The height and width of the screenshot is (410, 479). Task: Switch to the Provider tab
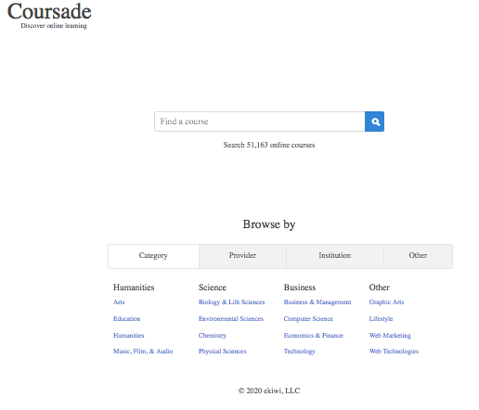242,256
